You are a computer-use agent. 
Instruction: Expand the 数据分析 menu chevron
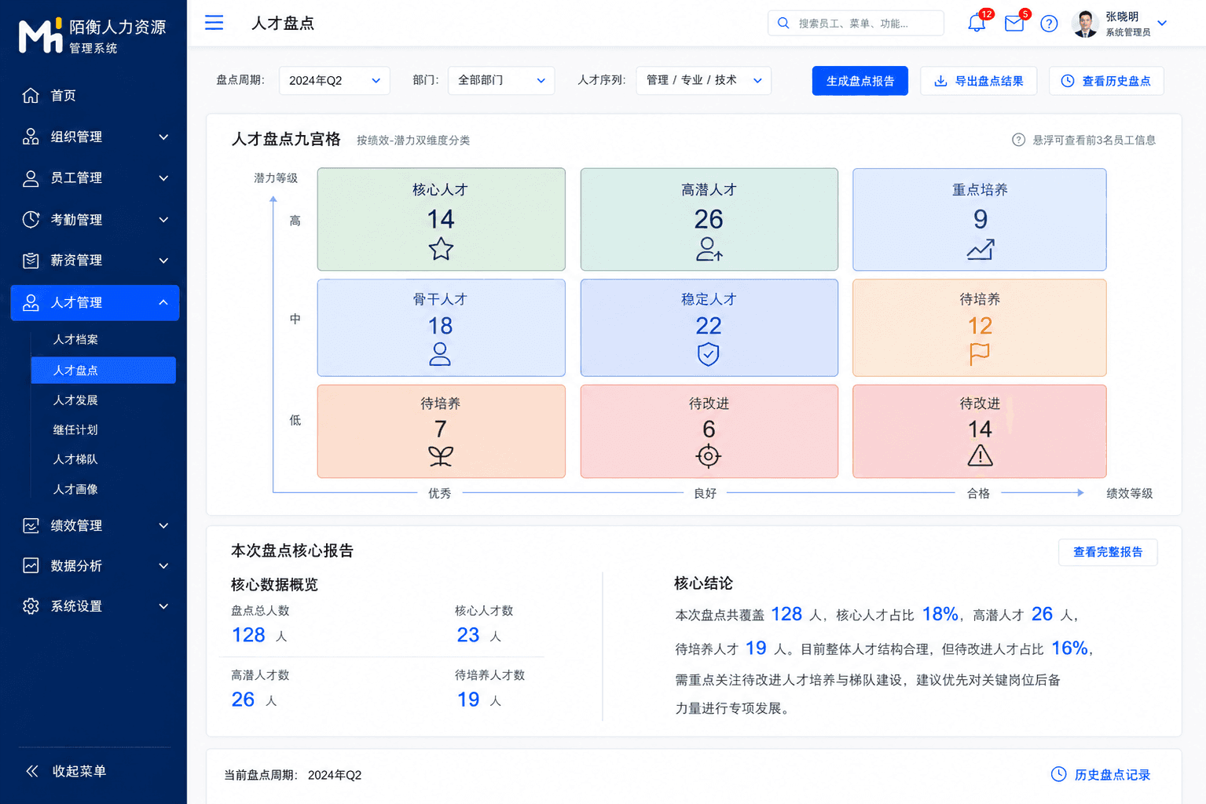tap(163, 566)
